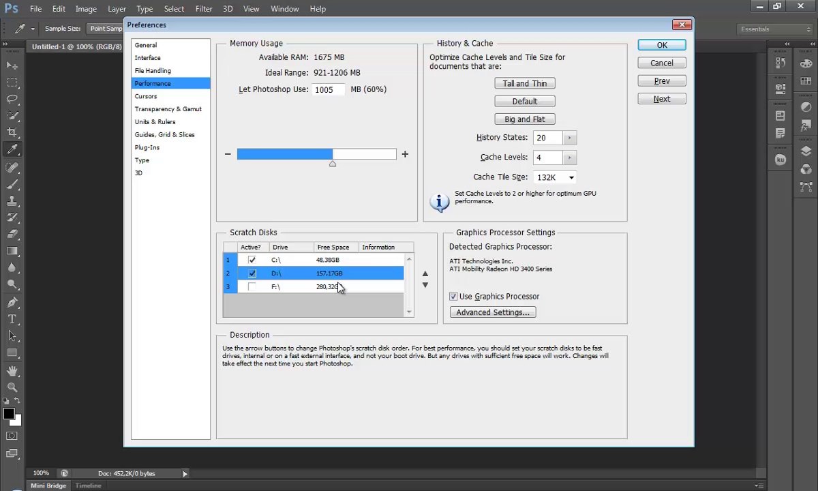818x491 pixels.
Task: Click the Big and Flat button
Action: tap(525, 119)
